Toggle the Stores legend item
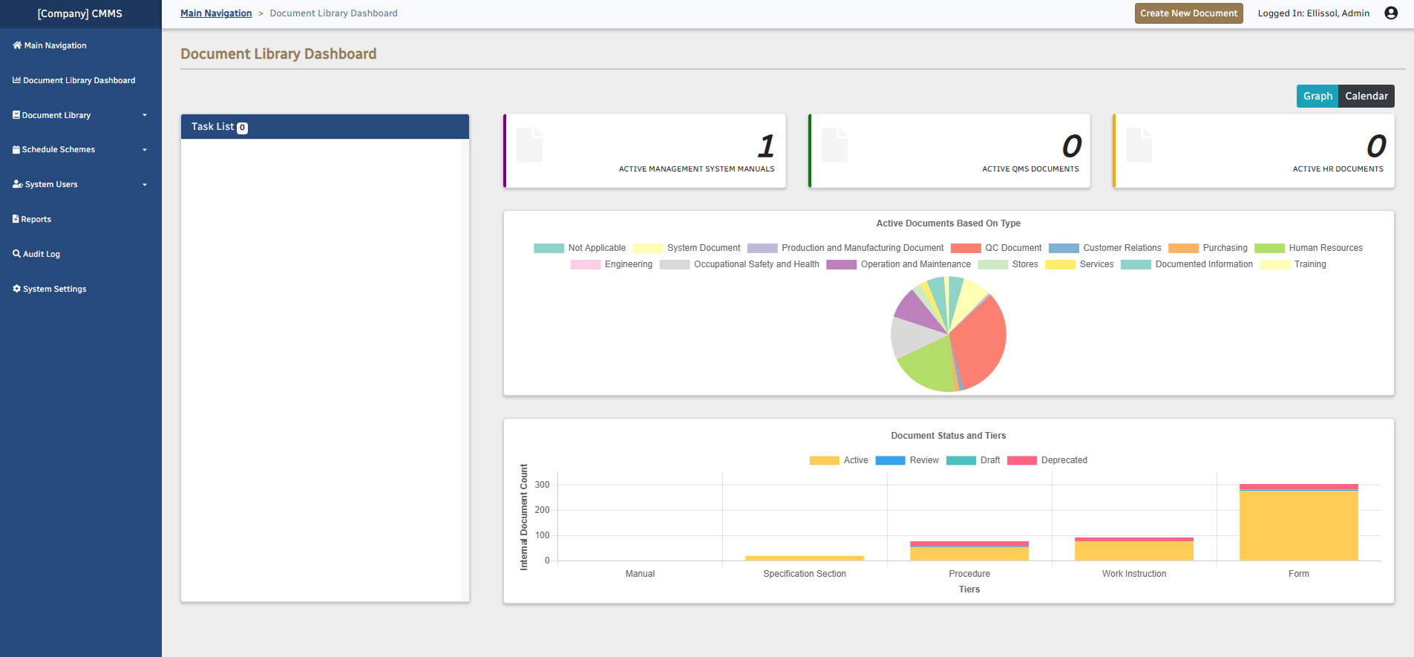The width and height of the screenshot is (1414, 657). pos(1008,264)
